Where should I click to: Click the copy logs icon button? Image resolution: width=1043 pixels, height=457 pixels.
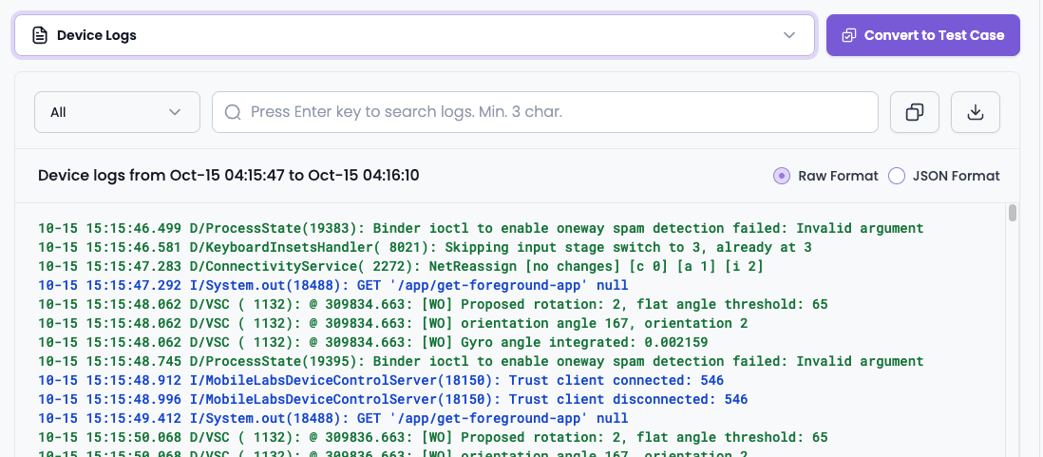pos(915,112)
